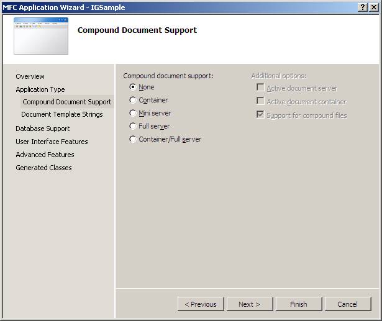This screenshot has height=321, width=382.
Task: Open Document Template Strings page
Action: [62, 114]
